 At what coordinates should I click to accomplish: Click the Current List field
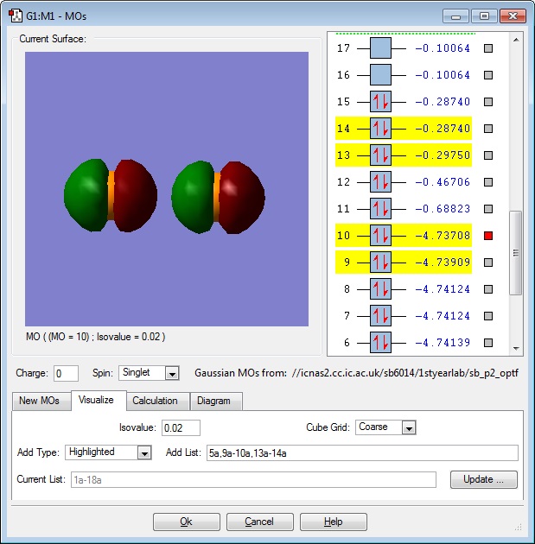253,480
